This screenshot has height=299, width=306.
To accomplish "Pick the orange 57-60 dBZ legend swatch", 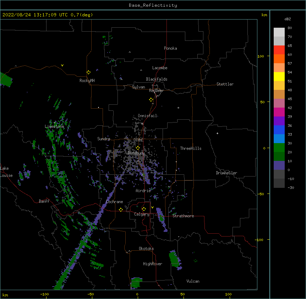I will click(279, 59).
